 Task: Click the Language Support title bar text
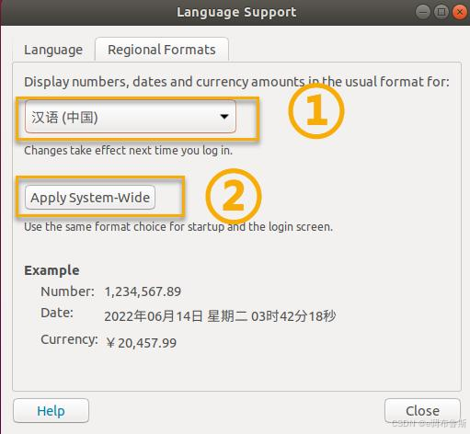(x=236, y=12)
